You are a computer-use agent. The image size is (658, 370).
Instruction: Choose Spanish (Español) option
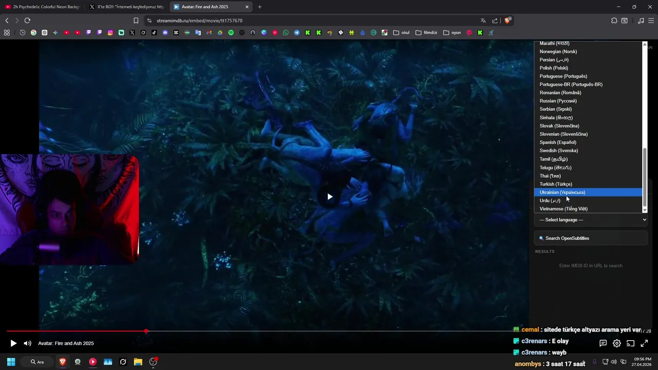[x=588, y=142]
